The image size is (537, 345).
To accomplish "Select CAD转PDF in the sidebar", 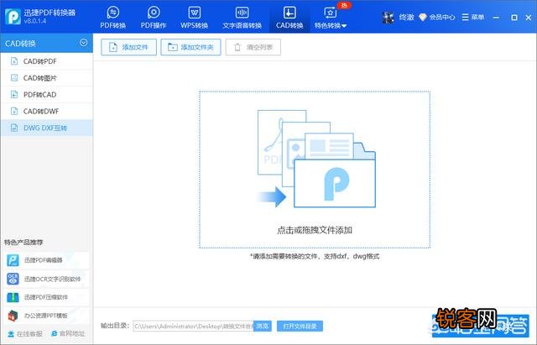I will pos(47,61).
